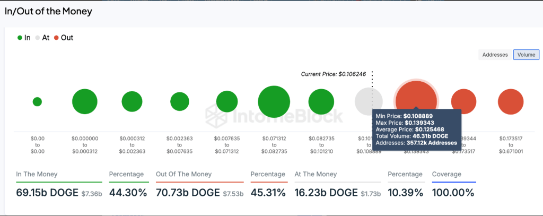
Task: Select the green bubble for $0.000000 to $0.000312
Action: (85, 101)
